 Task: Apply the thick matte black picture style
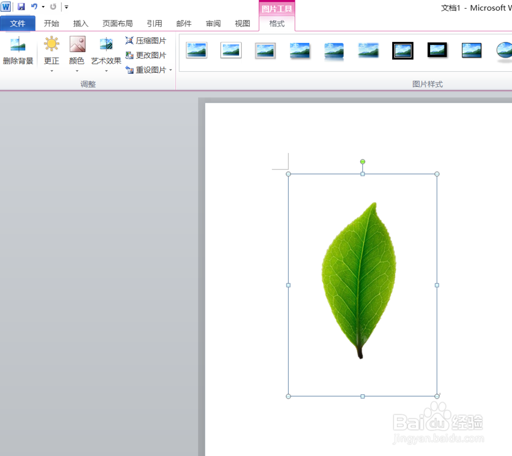pos(437,50)
